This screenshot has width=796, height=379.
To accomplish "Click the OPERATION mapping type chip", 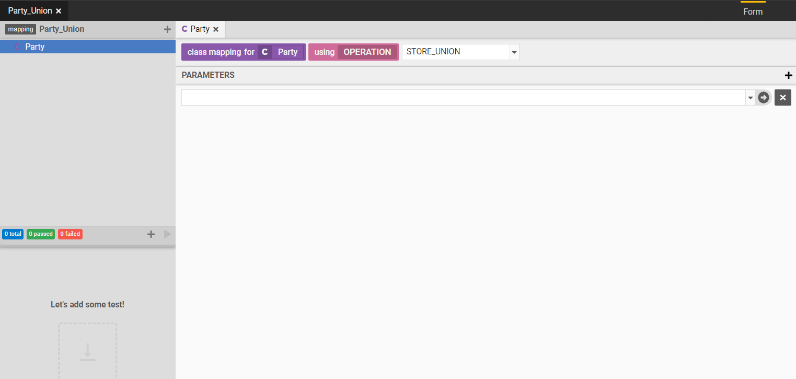I will click(367, 52).
